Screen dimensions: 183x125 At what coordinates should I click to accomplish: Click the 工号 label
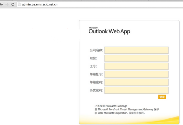pos(93,66)
